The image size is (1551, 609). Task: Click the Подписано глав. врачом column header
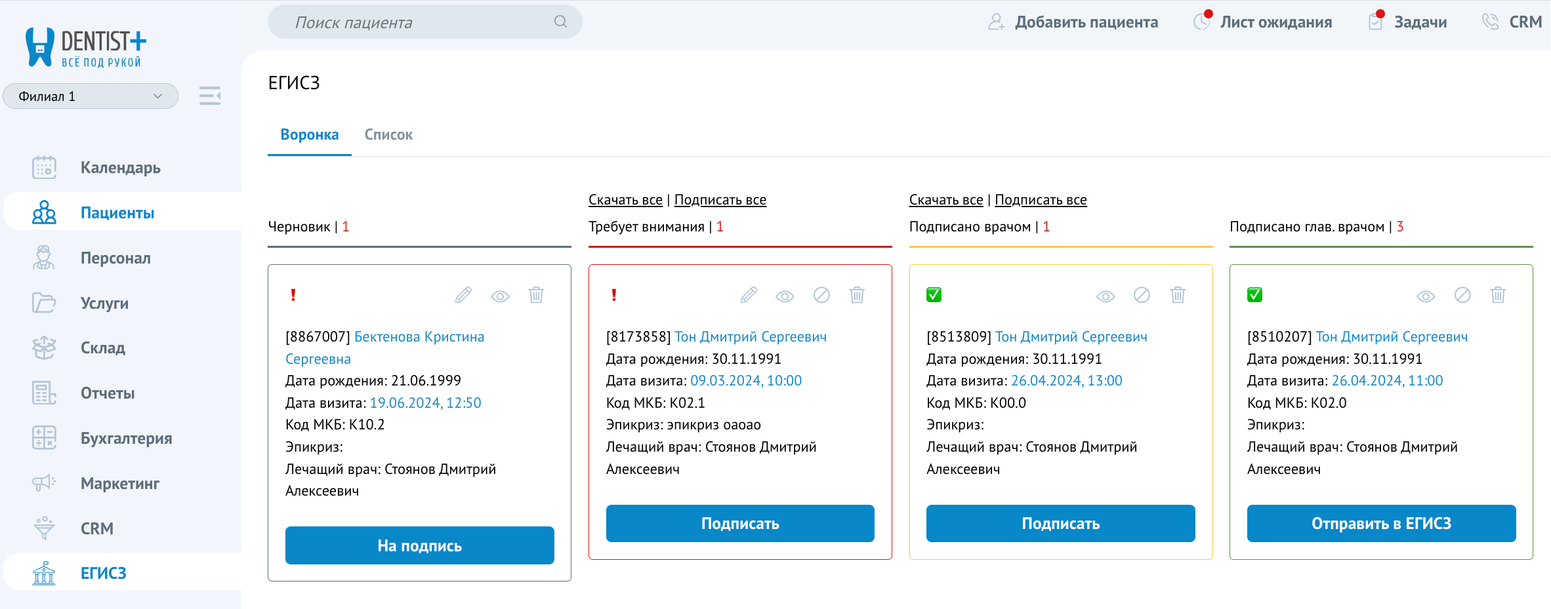click(x=1316, y=227)
